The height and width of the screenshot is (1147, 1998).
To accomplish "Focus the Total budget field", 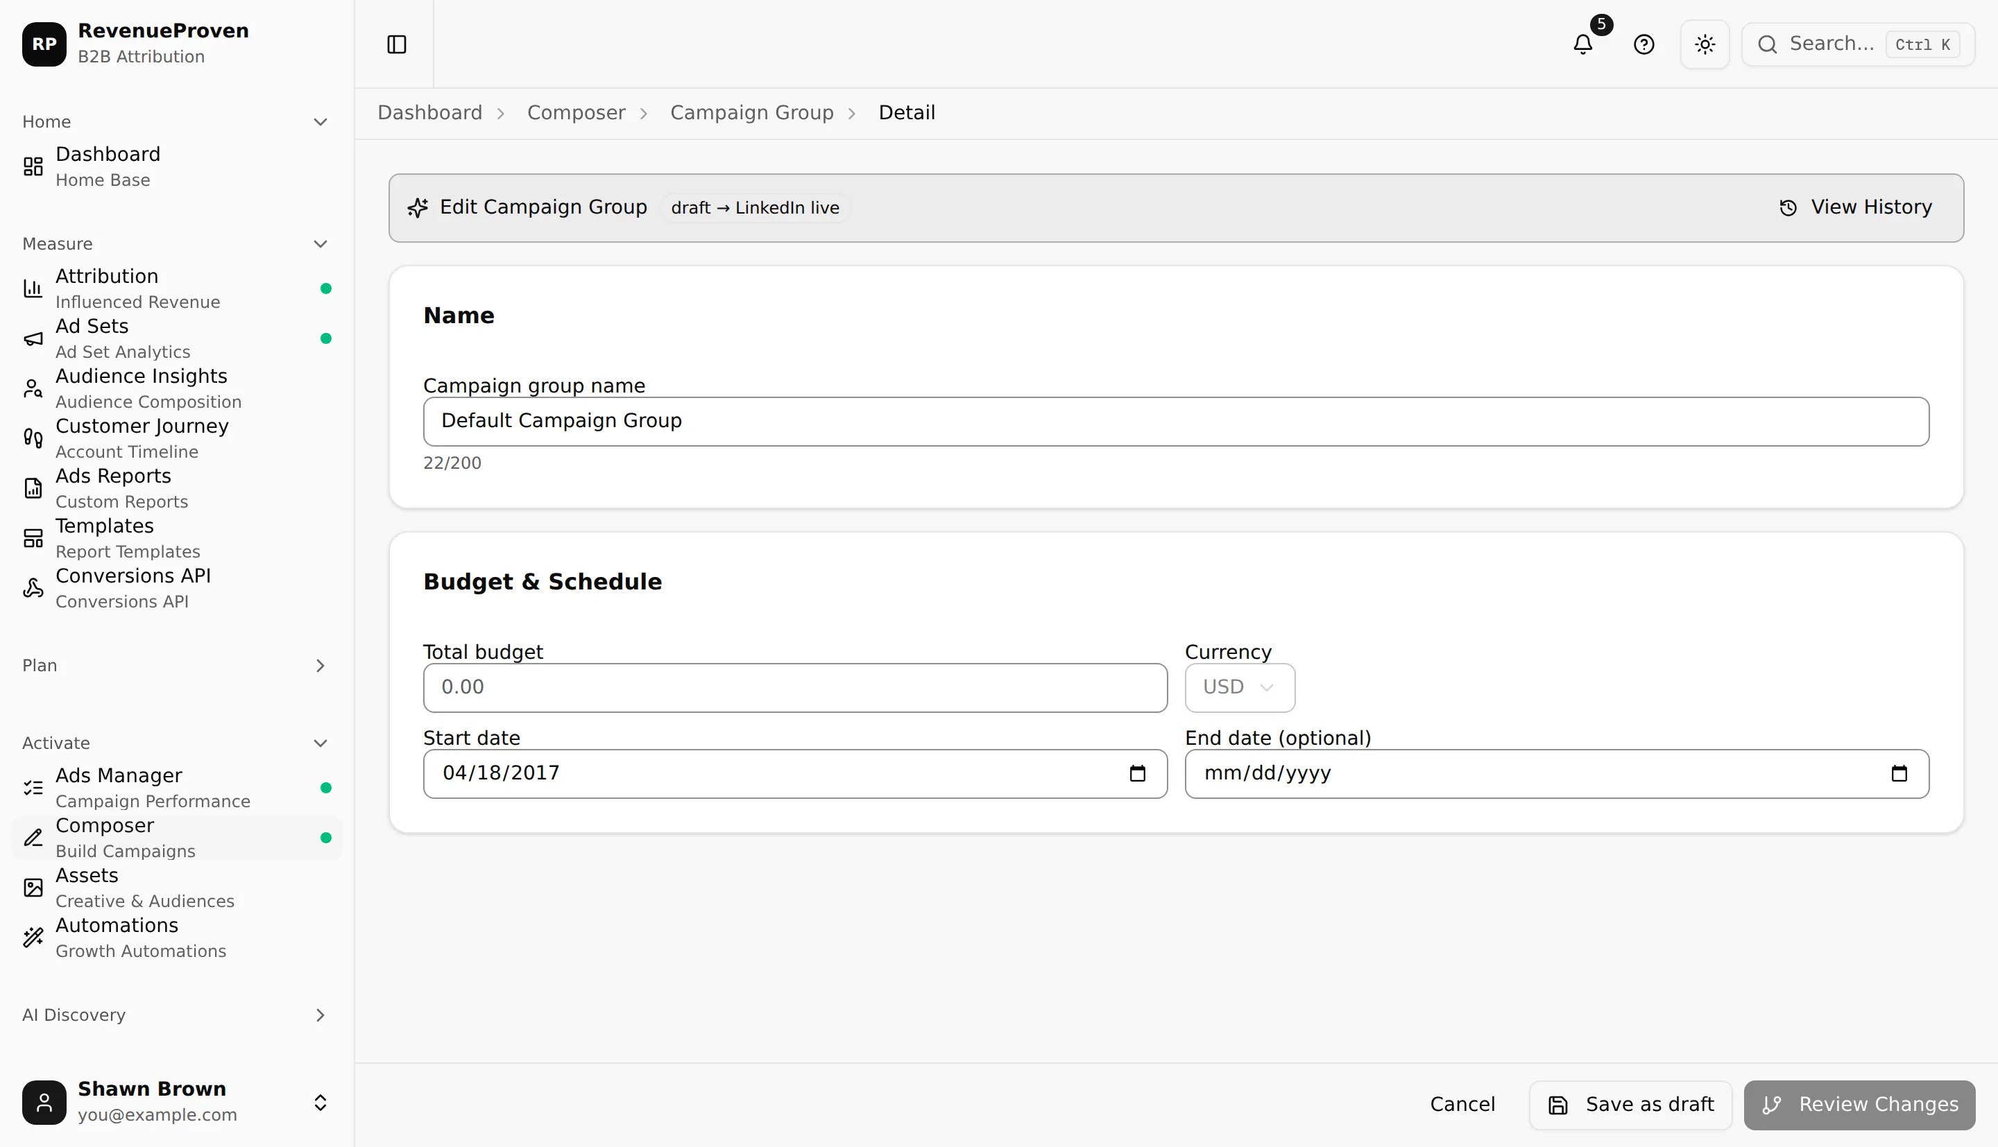I will point(795,688).
